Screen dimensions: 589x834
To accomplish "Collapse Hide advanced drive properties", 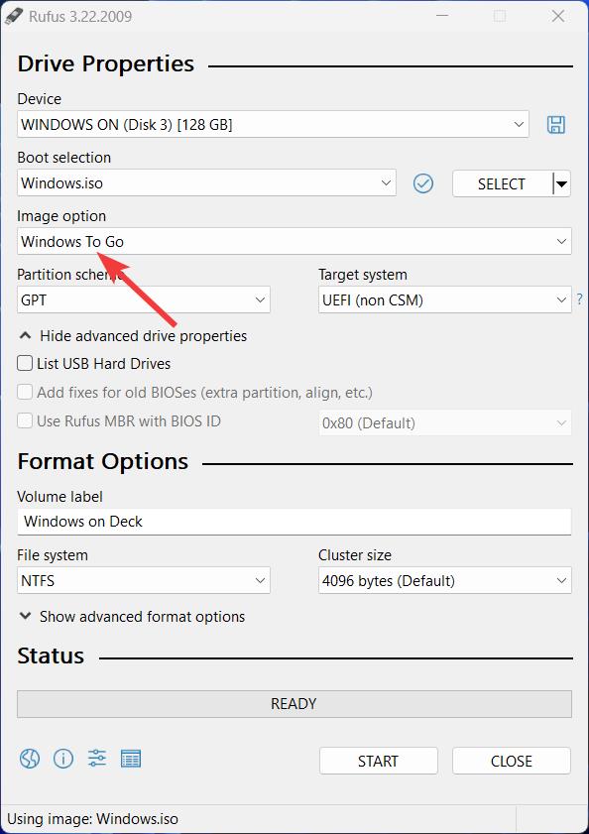I will pos(133,336).
